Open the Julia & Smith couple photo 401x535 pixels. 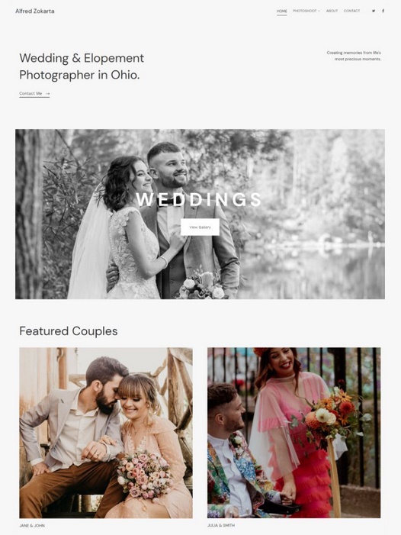coord(294,433)
